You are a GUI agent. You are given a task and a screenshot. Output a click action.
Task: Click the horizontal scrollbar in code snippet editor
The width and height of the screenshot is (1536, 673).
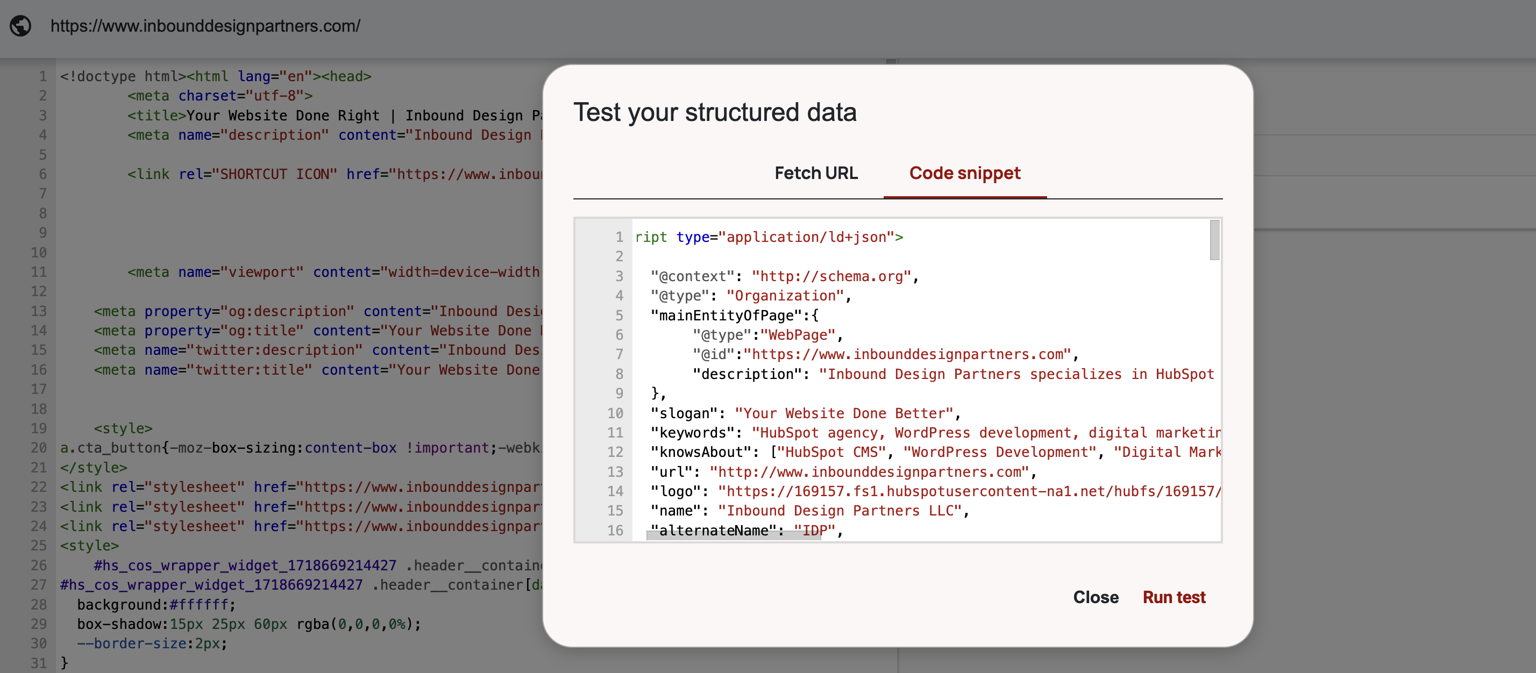[733, 536]
